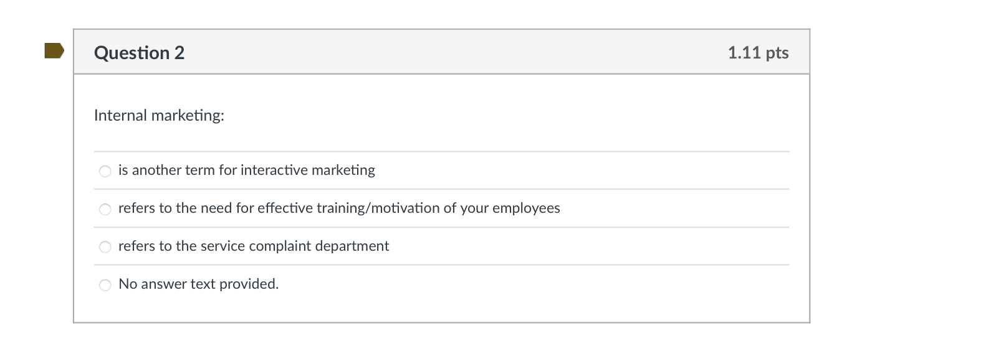The width and height of the screenshot is (981, 346).
Task: Click the word 'employees' in second answer
Action: pyautogui.click(x=526, y=208)
